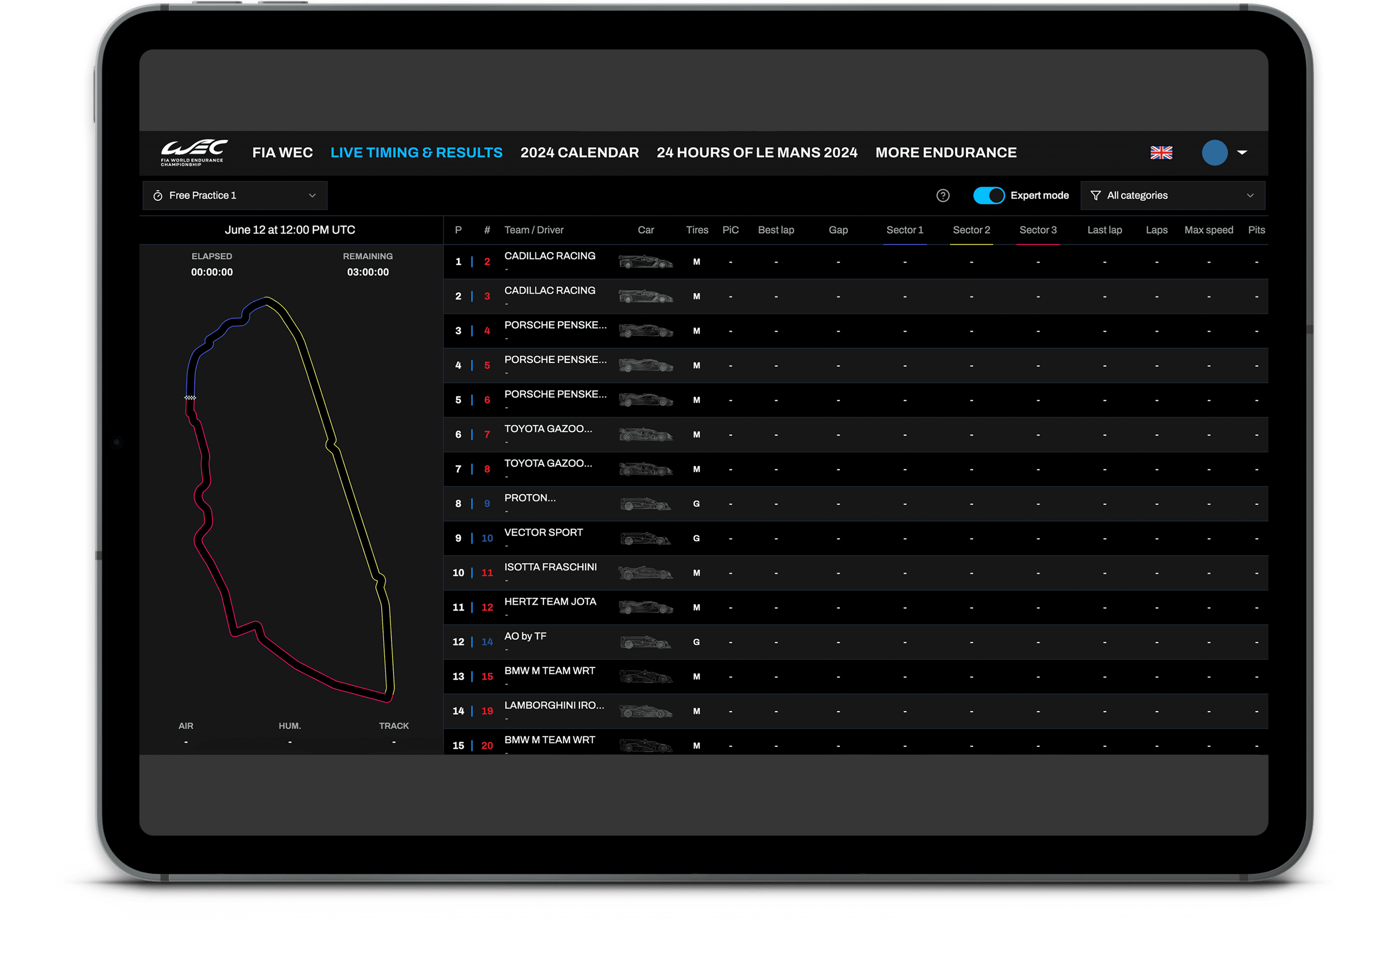Click G tire symbol for AO by TF

[x=696, y=642]
